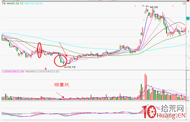
Task: Select the purple x marker nearest the right edge
Action: (x=173, y=6)
